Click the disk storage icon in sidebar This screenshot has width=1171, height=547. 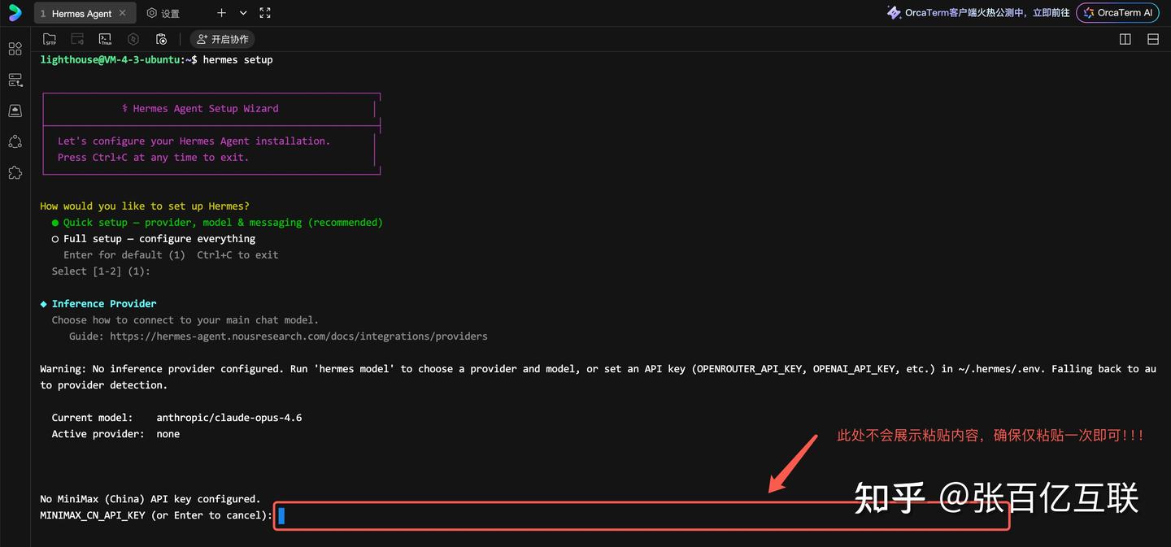coord(15,111)
